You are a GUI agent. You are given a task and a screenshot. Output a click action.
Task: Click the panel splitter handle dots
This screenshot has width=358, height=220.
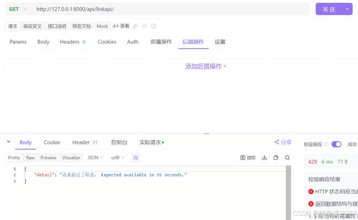tap(207, 133)
